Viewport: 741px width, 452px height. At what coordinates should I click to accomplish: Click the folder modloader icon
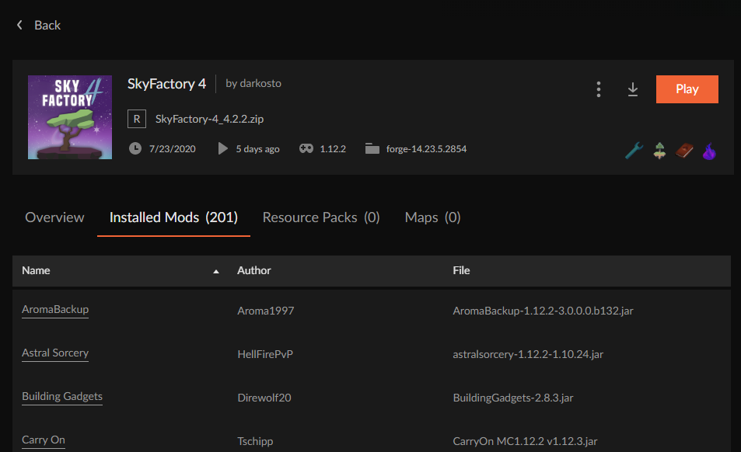pos(372,148)
